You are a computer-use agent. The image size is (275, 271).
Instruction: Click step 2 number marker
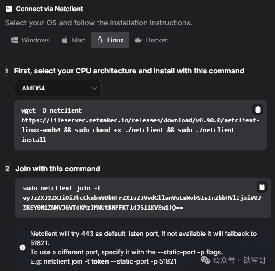point(7,169)
